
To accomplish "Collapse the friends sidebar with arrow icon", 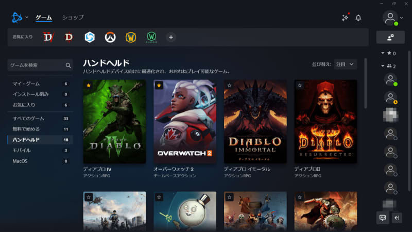I will click(x=397, y=218).
